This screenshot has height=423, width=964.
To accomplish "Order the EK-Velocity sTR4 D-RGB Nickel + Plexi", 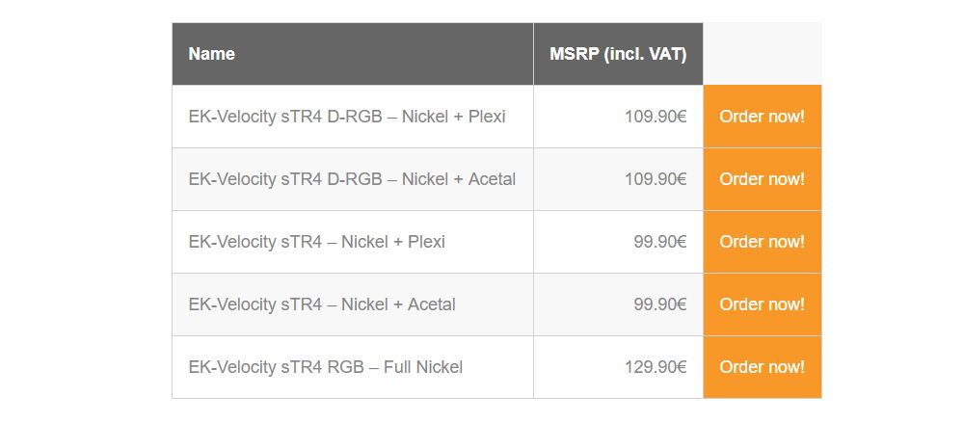I will [x=762, y=117].
